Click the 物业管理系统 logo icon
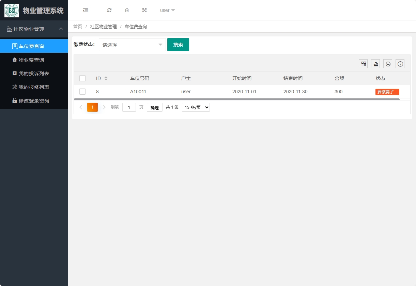416x286 pixels. pyautogui.click(x=12, y=10)
